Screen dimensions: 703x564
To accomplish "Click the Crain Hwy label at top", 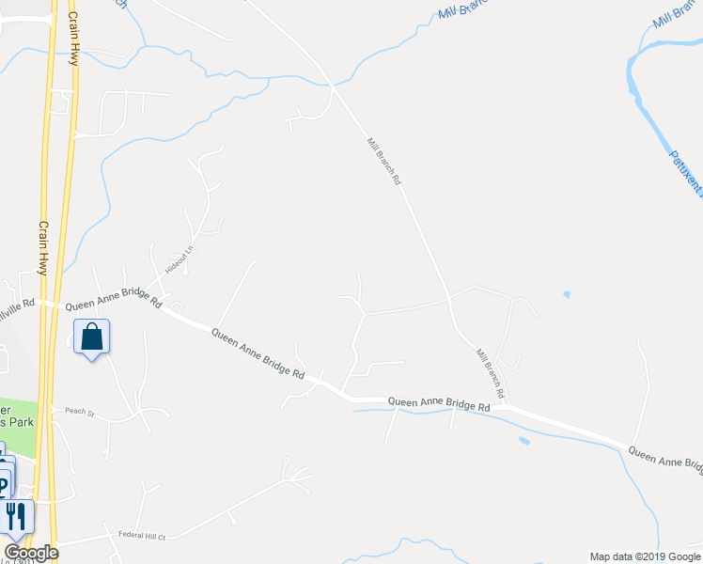I will (73, 39).
